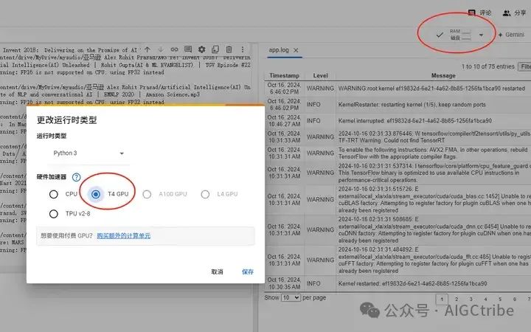The width and height of the screenshot is (531, 332).
Task: Open cell settings gear icon
Action: pyautogui.click(x=201, y=49)
